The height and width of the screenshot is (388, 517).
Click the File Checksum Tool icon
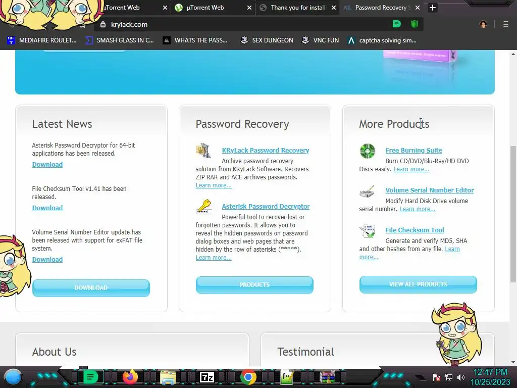tap(368, 231)
